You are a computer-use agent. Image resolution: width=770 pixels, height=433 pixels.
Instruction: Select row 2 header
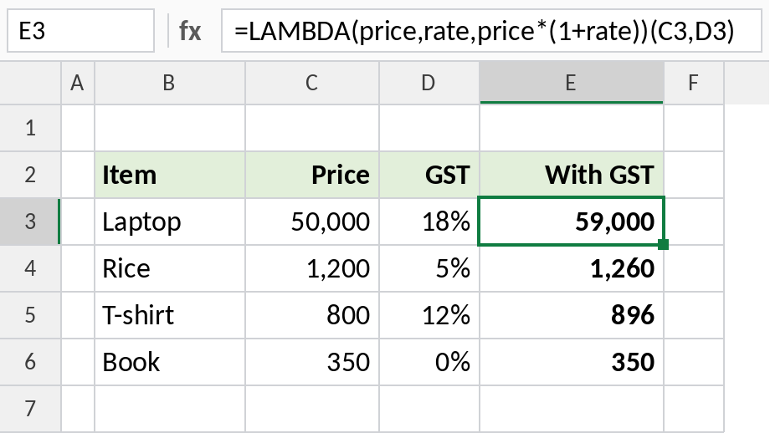30,175
